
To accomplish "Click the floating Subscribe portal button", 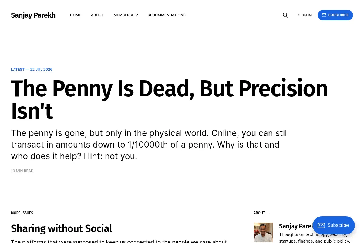I will tap(334, 225).
